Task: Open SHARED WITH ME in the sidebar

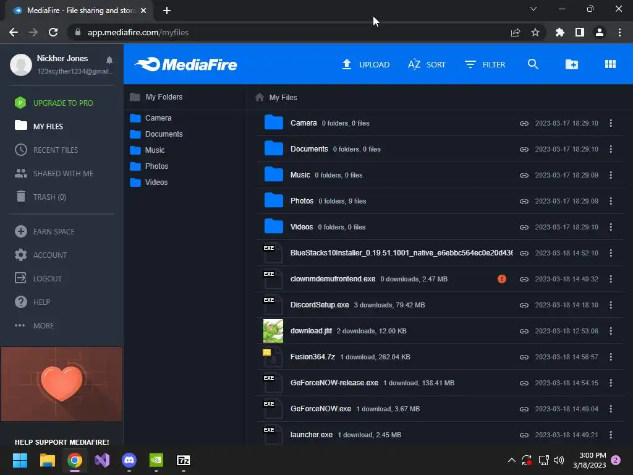Action: (54, 173)
